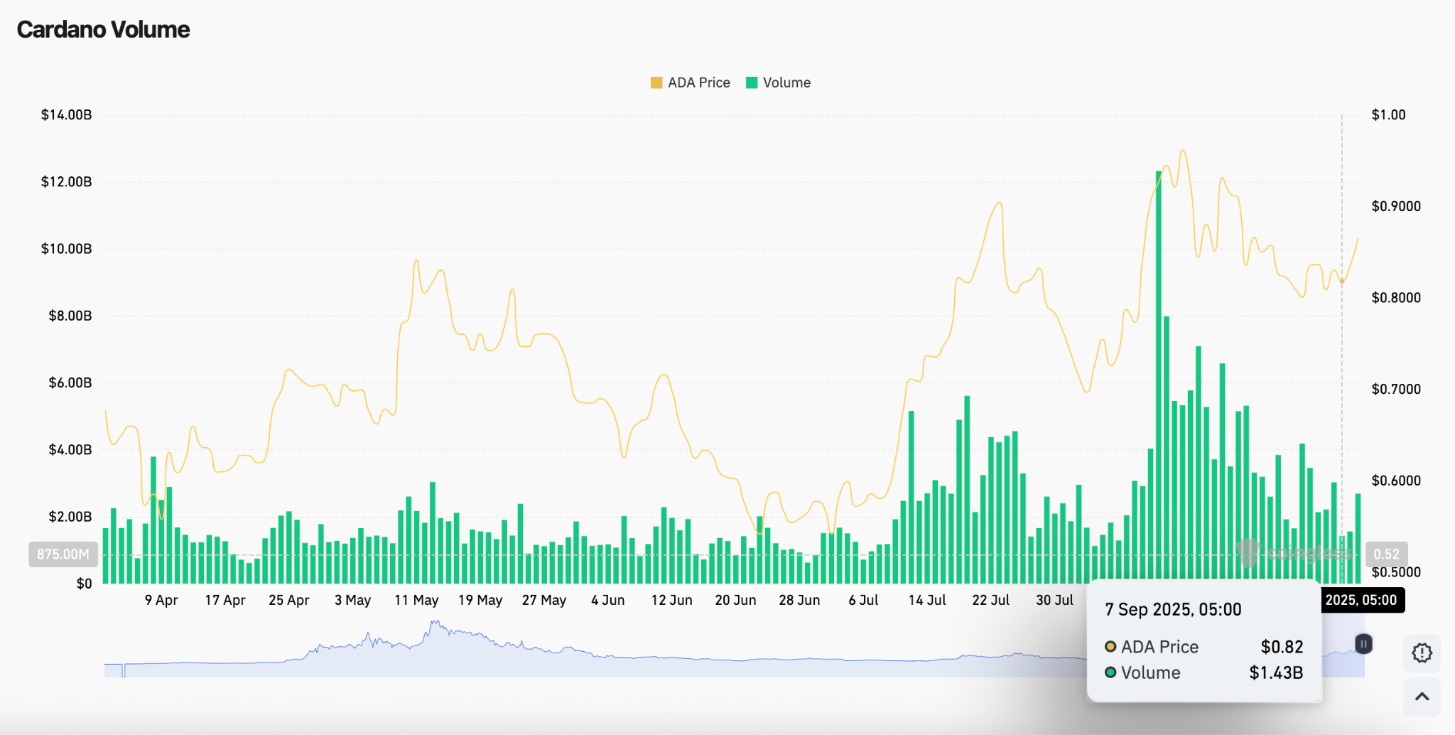Click the Cardano Volume title
The width and height of the screenshot is (1455, 735).
tap(103, 30)
